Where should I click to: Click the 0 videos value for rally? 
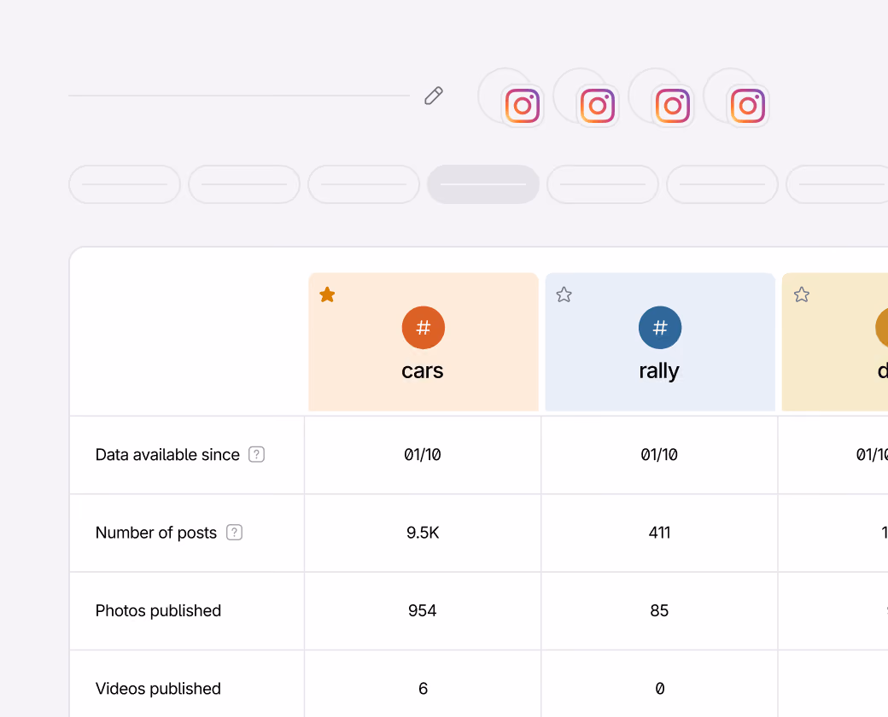660,689
